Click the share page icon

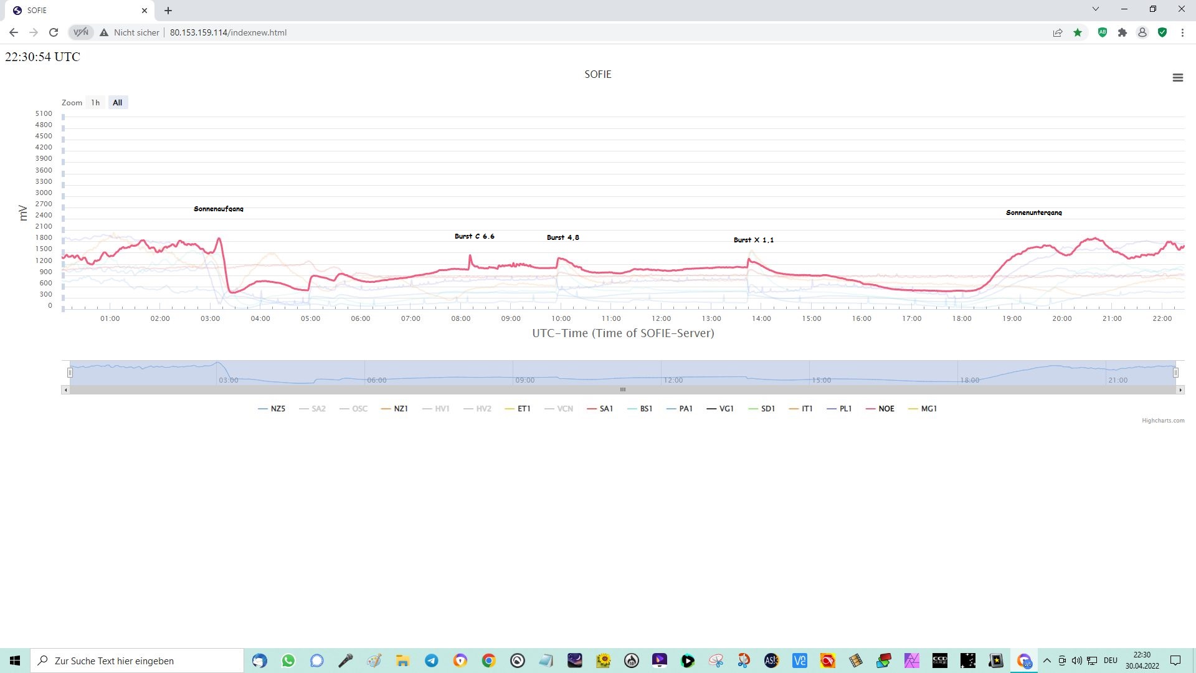(x=1058, y=32)
